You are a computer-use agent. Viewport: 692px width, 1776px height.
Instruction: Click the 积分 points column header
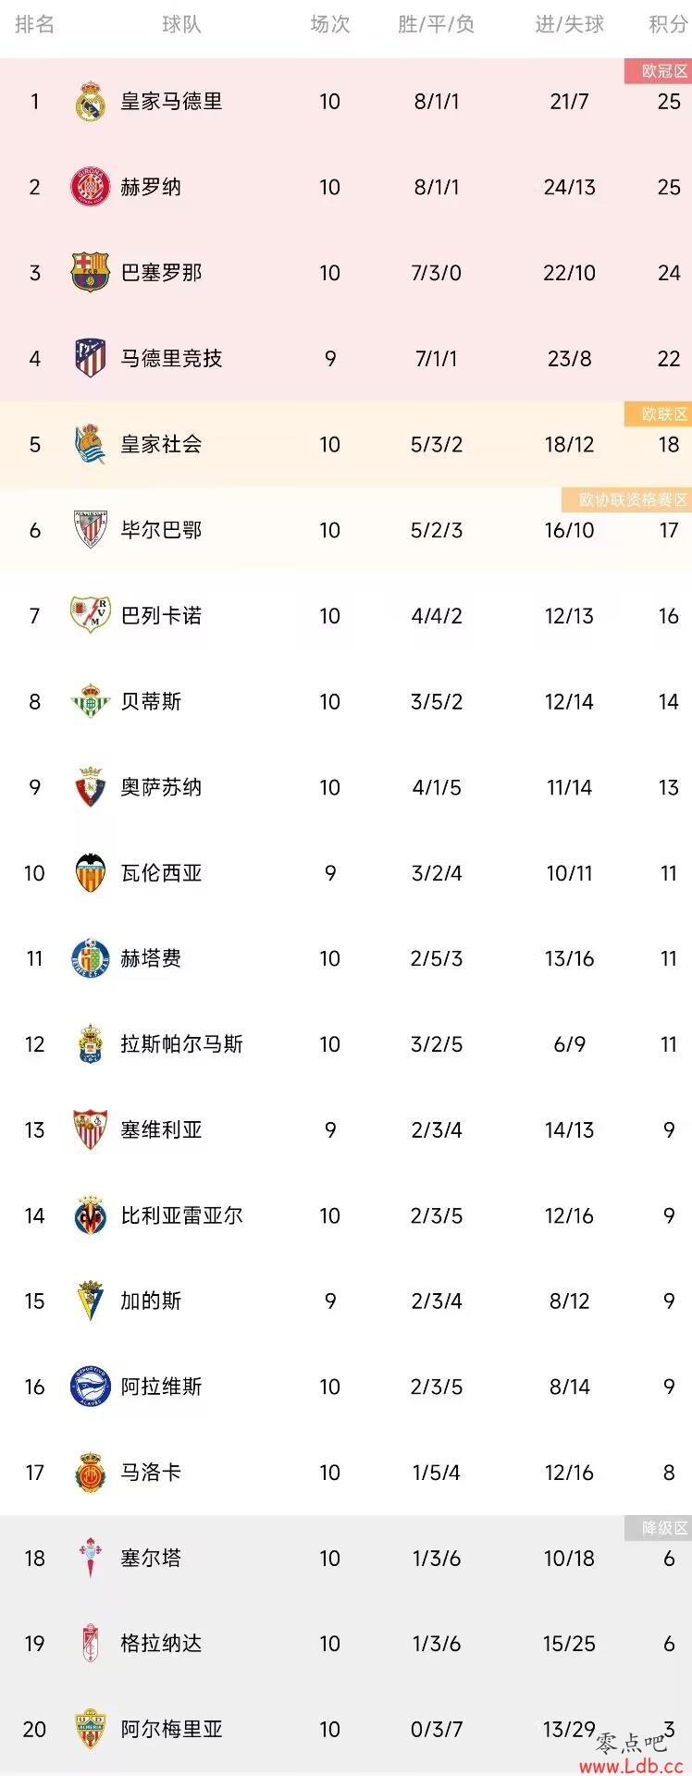pos(668,25)
